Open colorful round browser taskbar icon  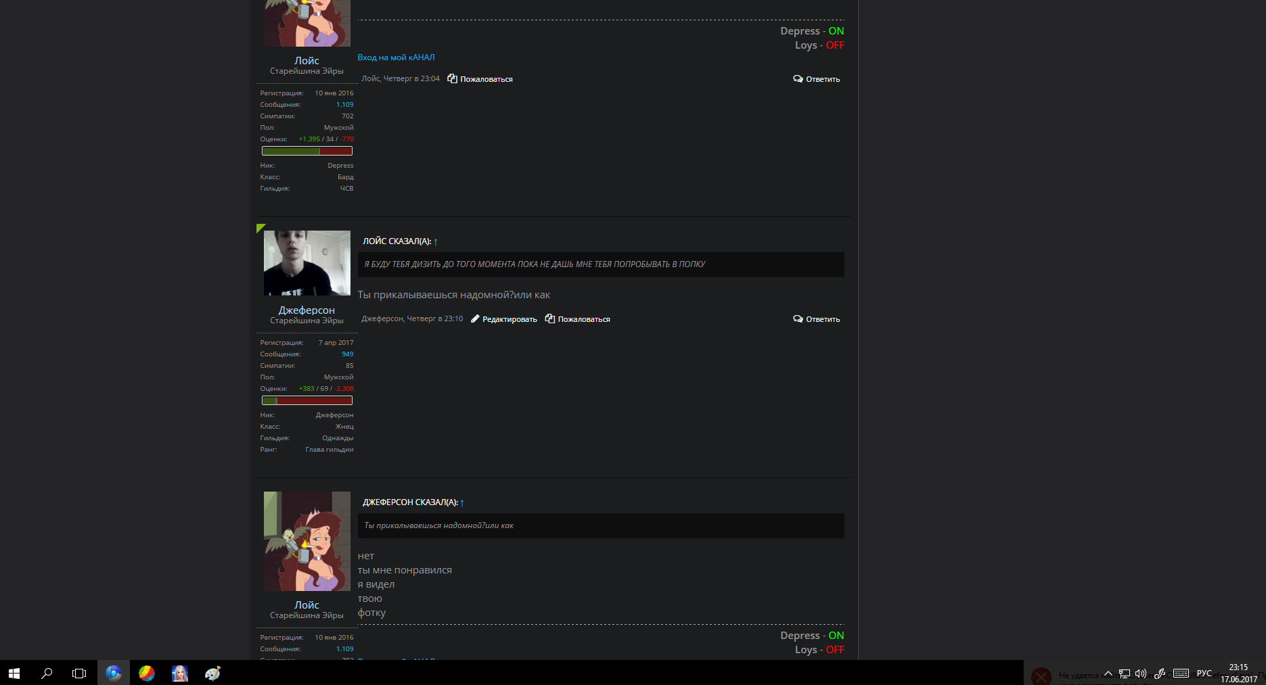tap(146, 673)
